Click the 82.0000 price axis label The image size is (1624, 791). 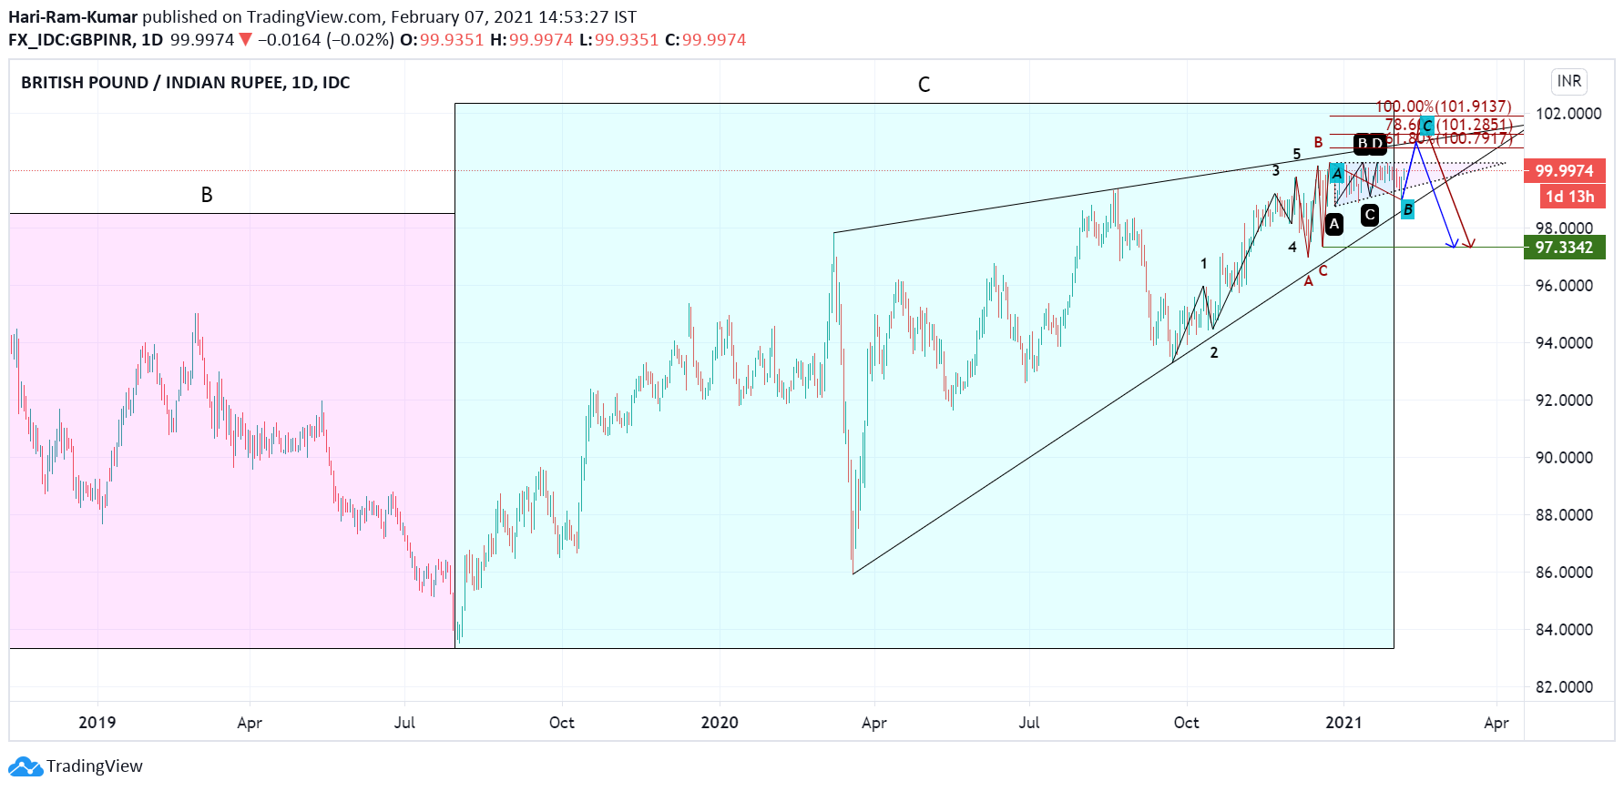(1564, 687)
